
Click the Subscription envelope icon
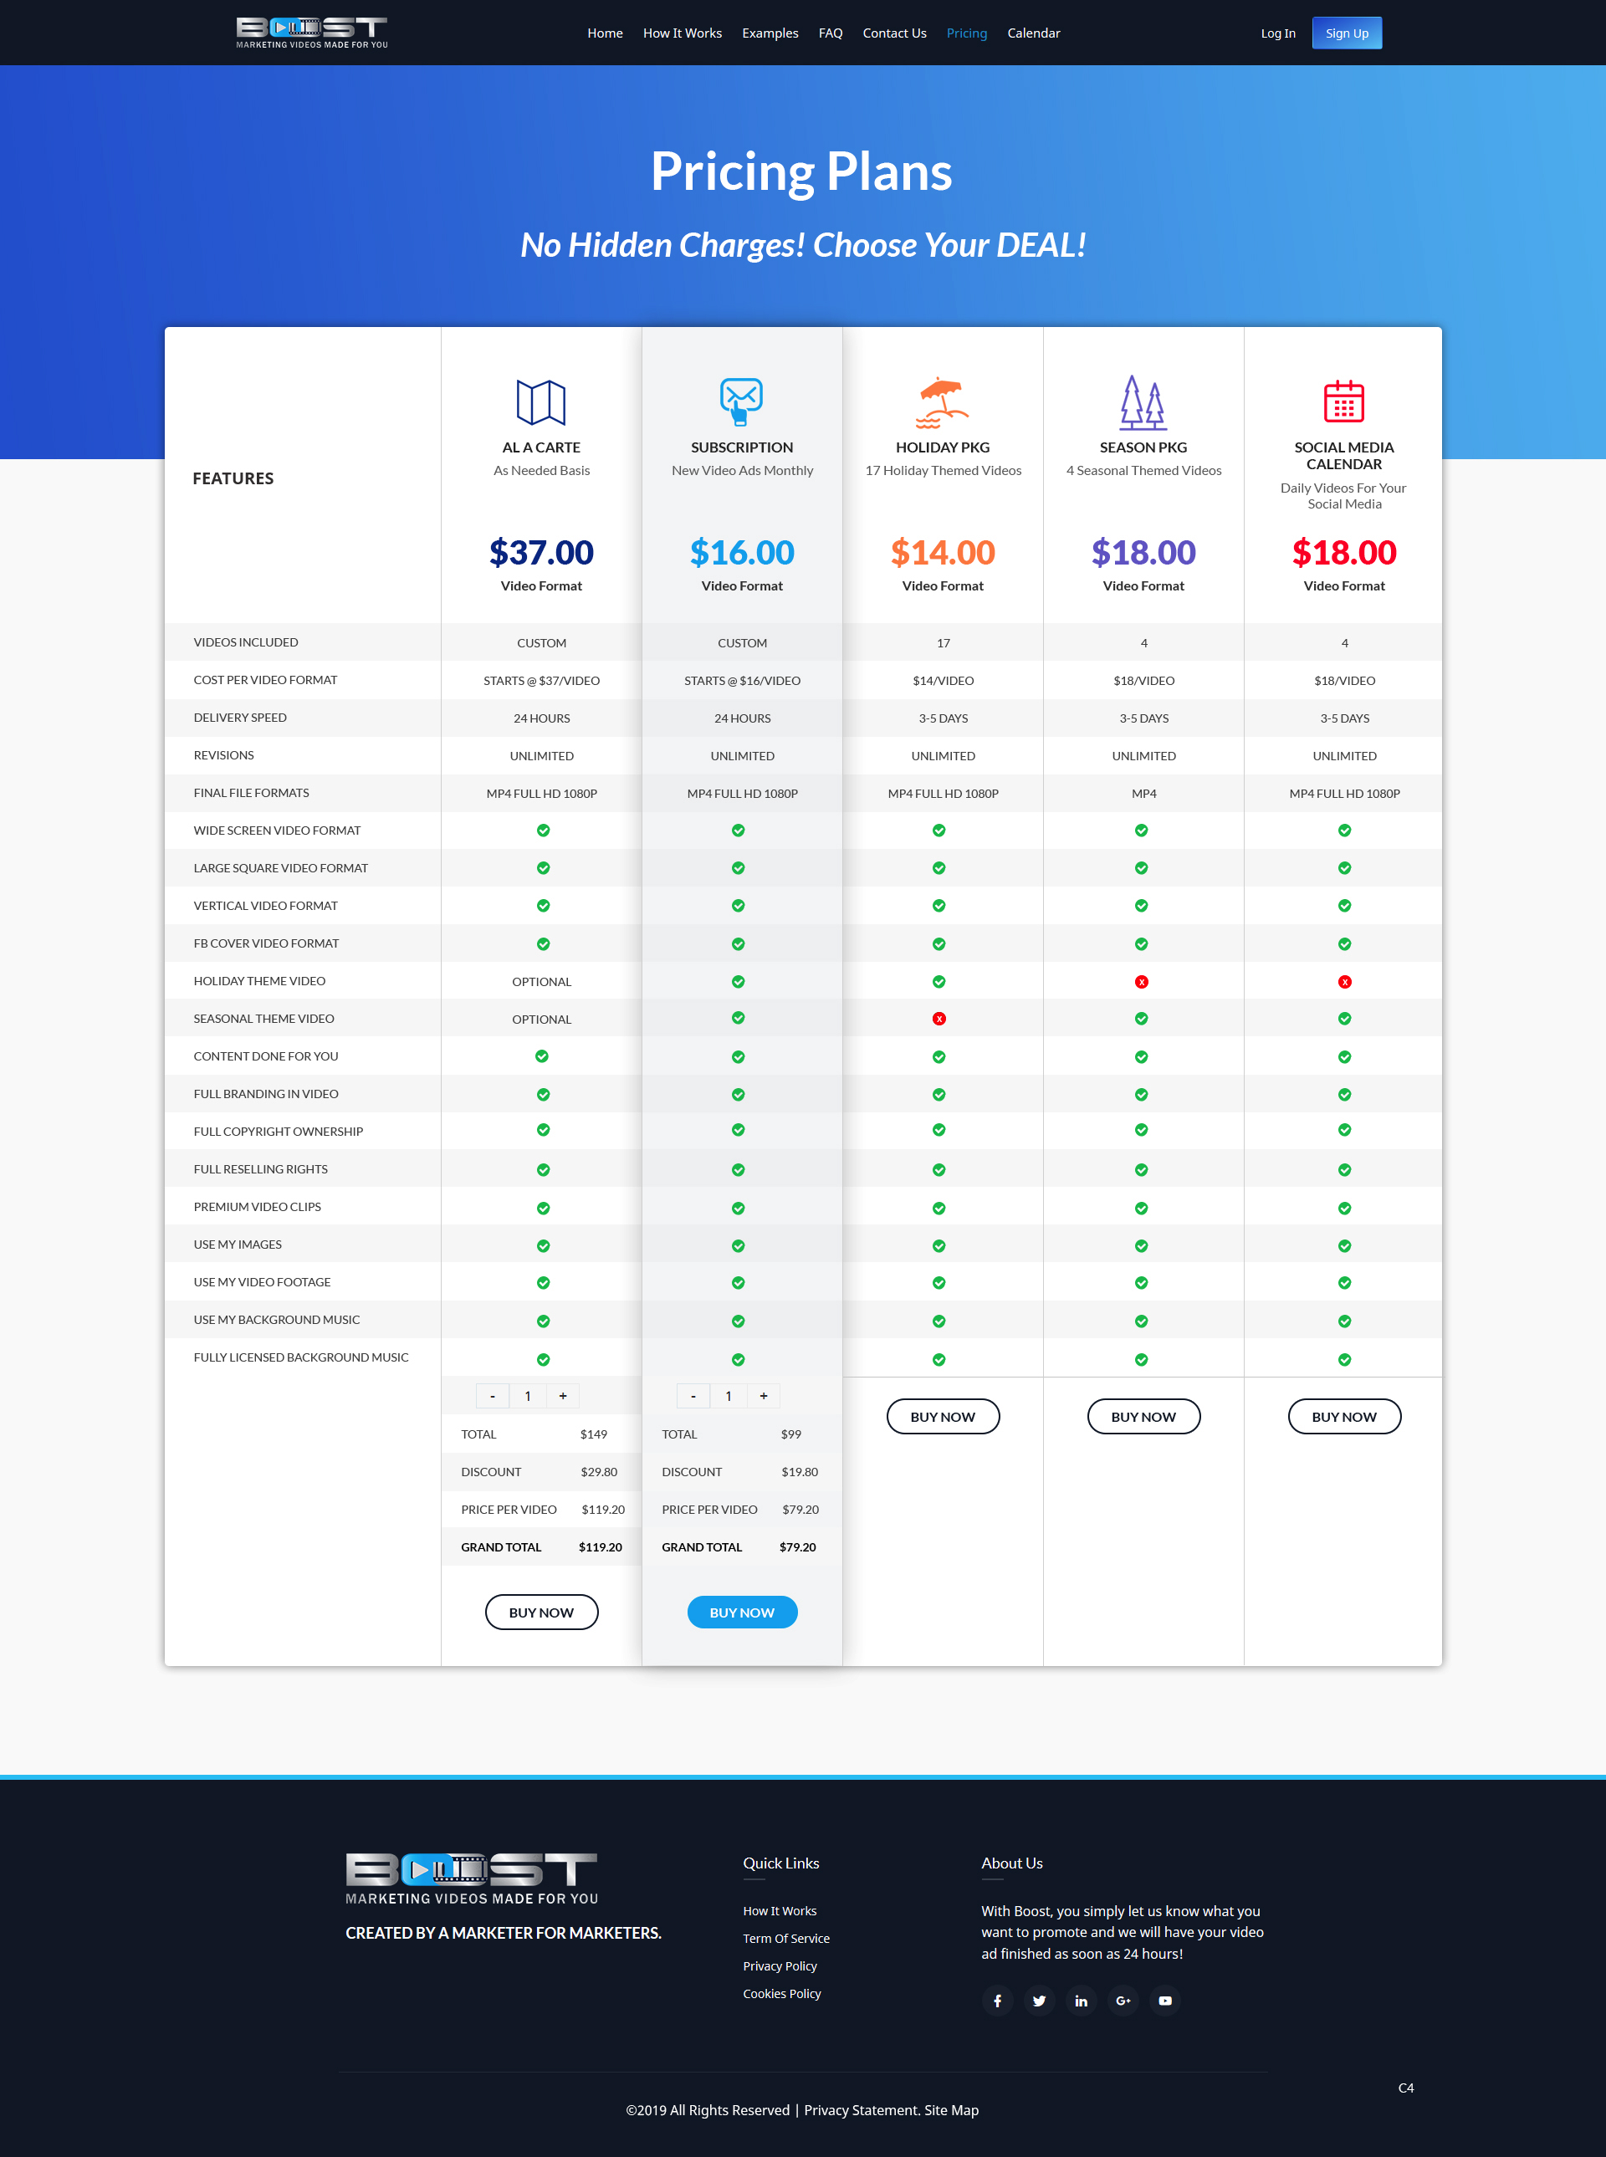click(x=741, y=401)
